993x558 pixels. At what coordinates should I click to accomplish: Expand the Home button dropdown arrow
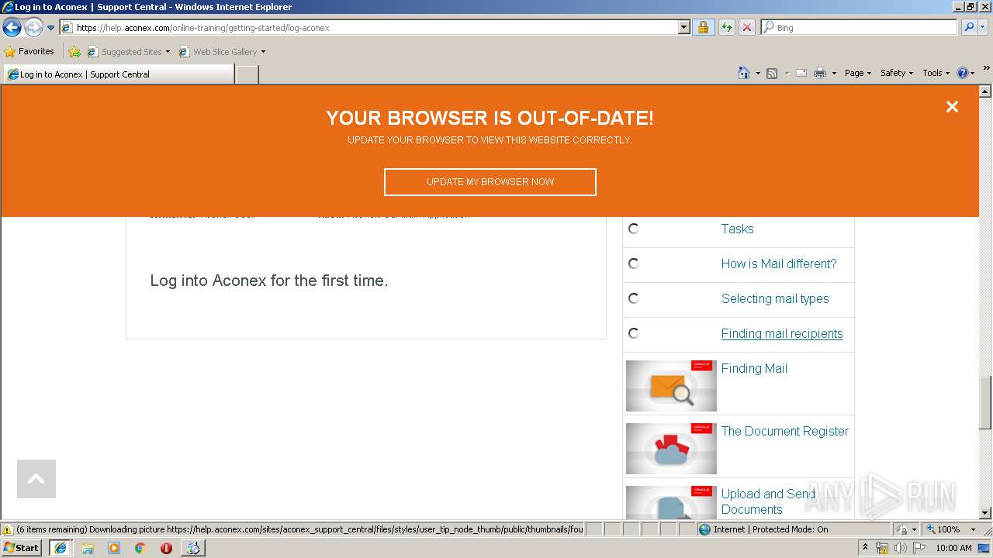[758, 74]
